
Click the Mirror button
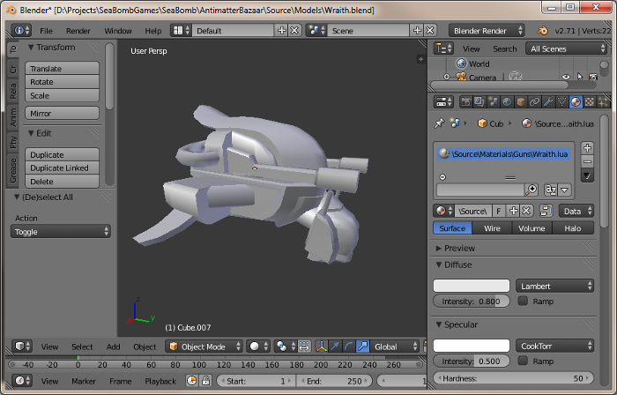63,114
